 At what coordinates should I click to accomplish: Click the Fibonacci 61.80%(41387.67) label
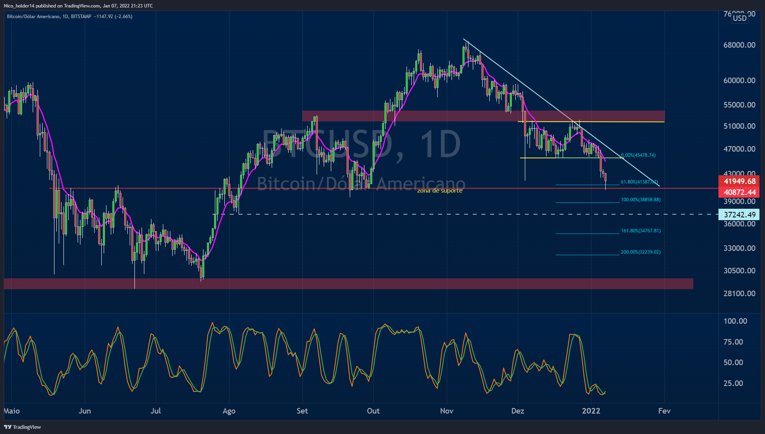(639, 182)
